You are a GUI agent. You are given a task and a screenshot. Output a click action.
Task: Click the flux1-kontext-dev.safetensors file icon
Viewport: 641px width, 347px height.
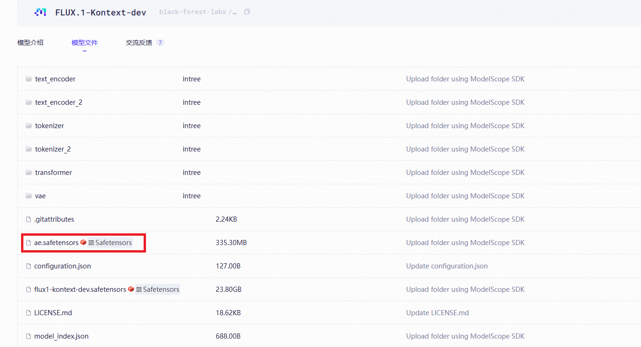click(x=29, y=289)
